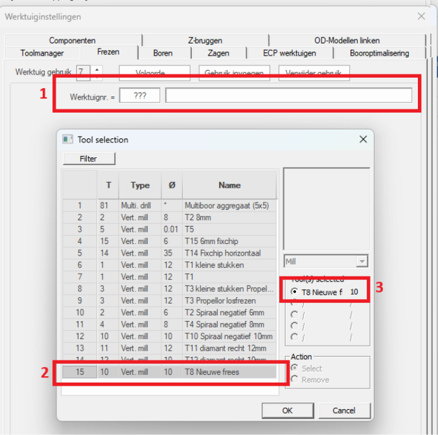Screen dimensions: 438x435
Task: Select the T5 tool row
Action: coord(170,229)
